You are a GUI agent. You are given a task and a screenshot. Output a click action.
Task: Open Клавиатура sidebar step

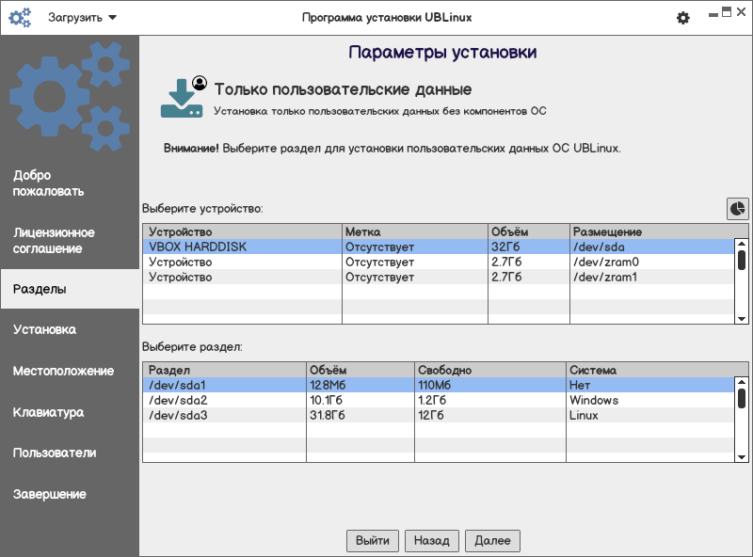pos(70,412)
